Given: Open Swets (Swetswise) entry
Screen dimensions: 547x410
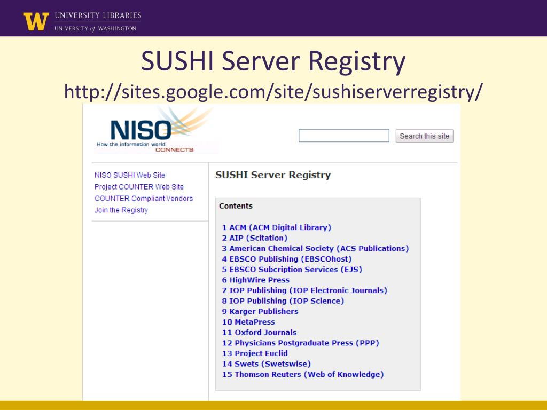Looking at the screenshot, I should (266, 364).
